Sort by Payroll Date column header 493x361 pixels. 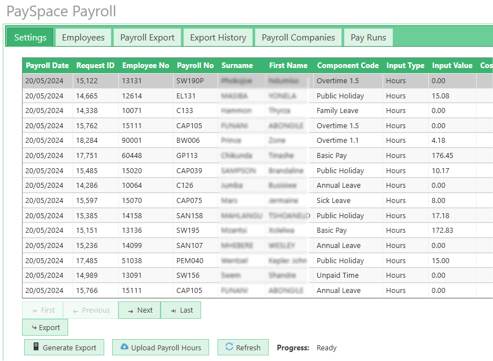47,65
